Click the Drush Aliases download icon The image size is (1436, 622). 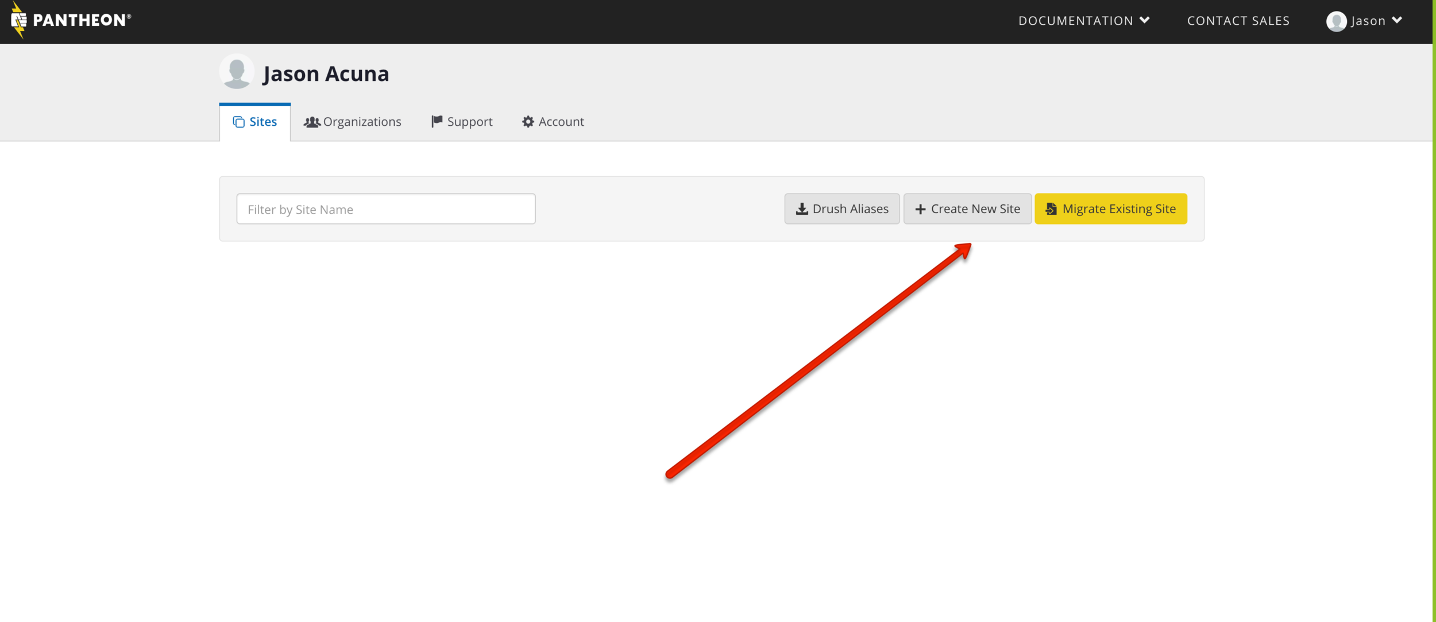click(802, 209)
